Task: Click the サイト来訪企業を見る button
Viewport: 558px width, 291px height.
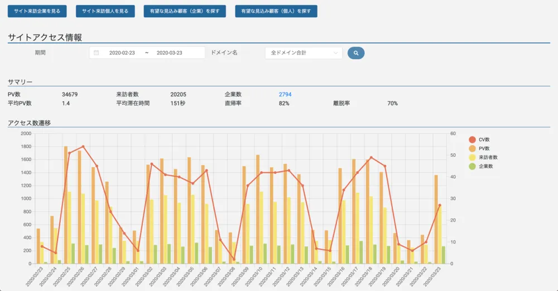Action: tap(37, 11)
